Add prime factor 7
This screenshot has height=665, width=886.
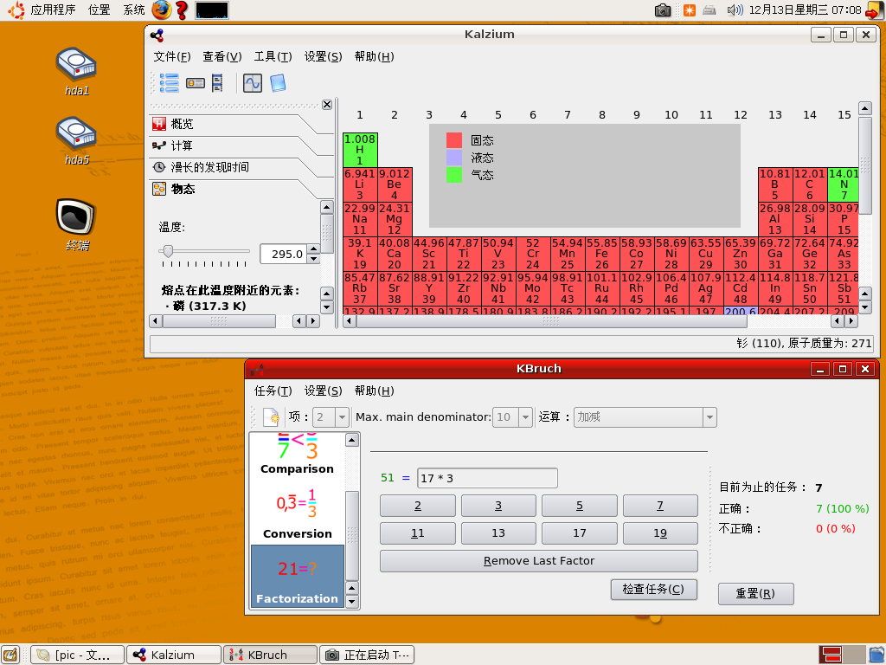[x=660, y=506]
